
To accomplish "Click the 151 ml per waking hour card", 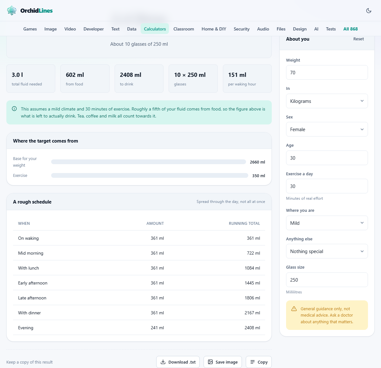I will (247, 79).
